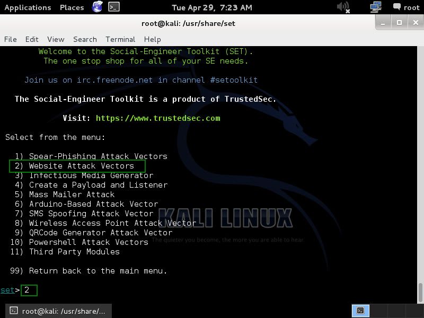424x318 pixels.
Task: Click the set> prompt input area
Action: click(x=29, y=290)
